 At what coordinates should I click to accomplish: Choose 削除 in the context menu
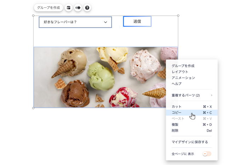click(x=192, y=131)
